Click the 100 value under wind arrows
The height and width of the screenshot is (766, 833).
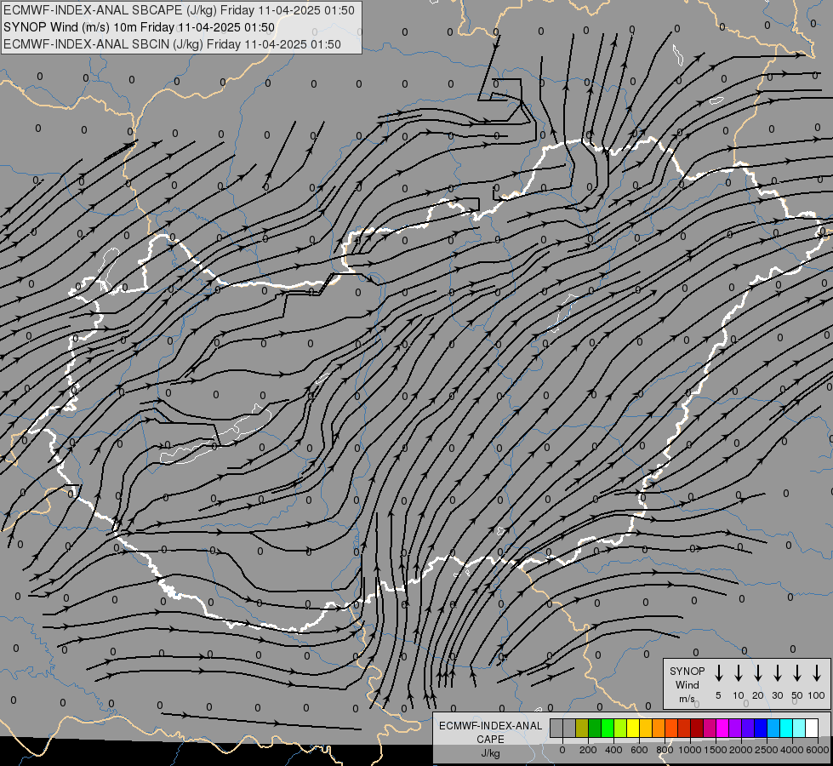tap(817, 695)
